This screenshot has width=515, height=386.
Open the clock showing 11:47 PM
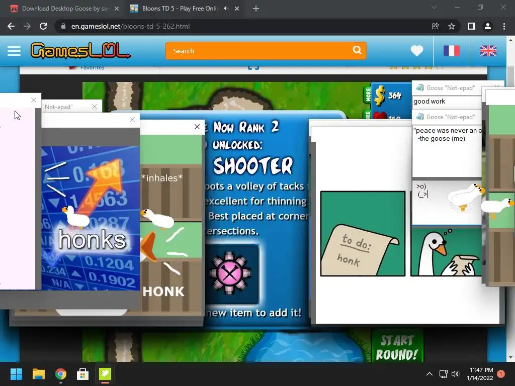click(x=480, y=374)
